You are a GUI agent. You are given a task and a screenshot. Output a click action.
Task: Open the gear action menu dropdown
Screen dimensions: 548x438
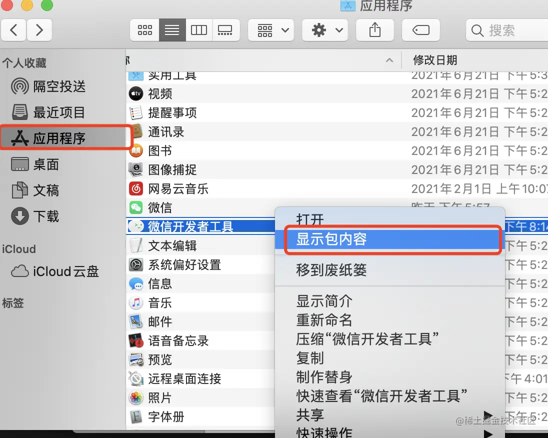click(325, 30)
